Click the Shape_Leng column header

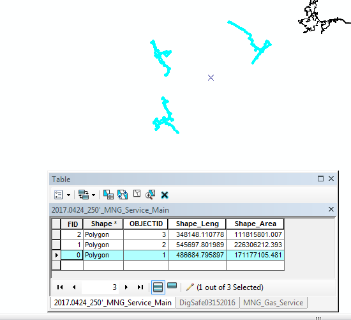click(197, 224)
